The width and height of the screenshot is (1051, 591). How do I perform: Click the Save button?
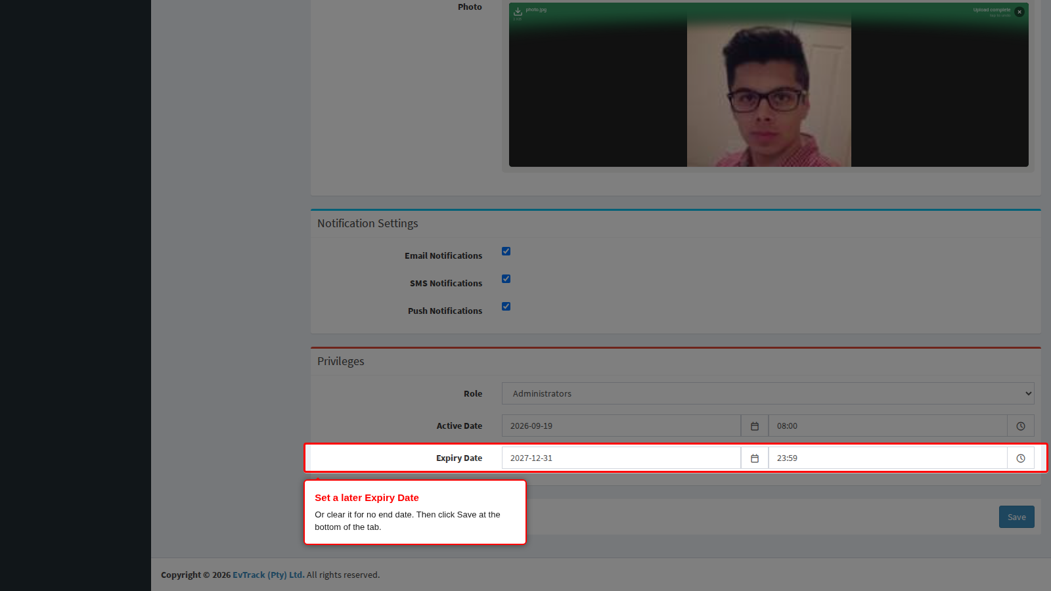point(1017,517)
